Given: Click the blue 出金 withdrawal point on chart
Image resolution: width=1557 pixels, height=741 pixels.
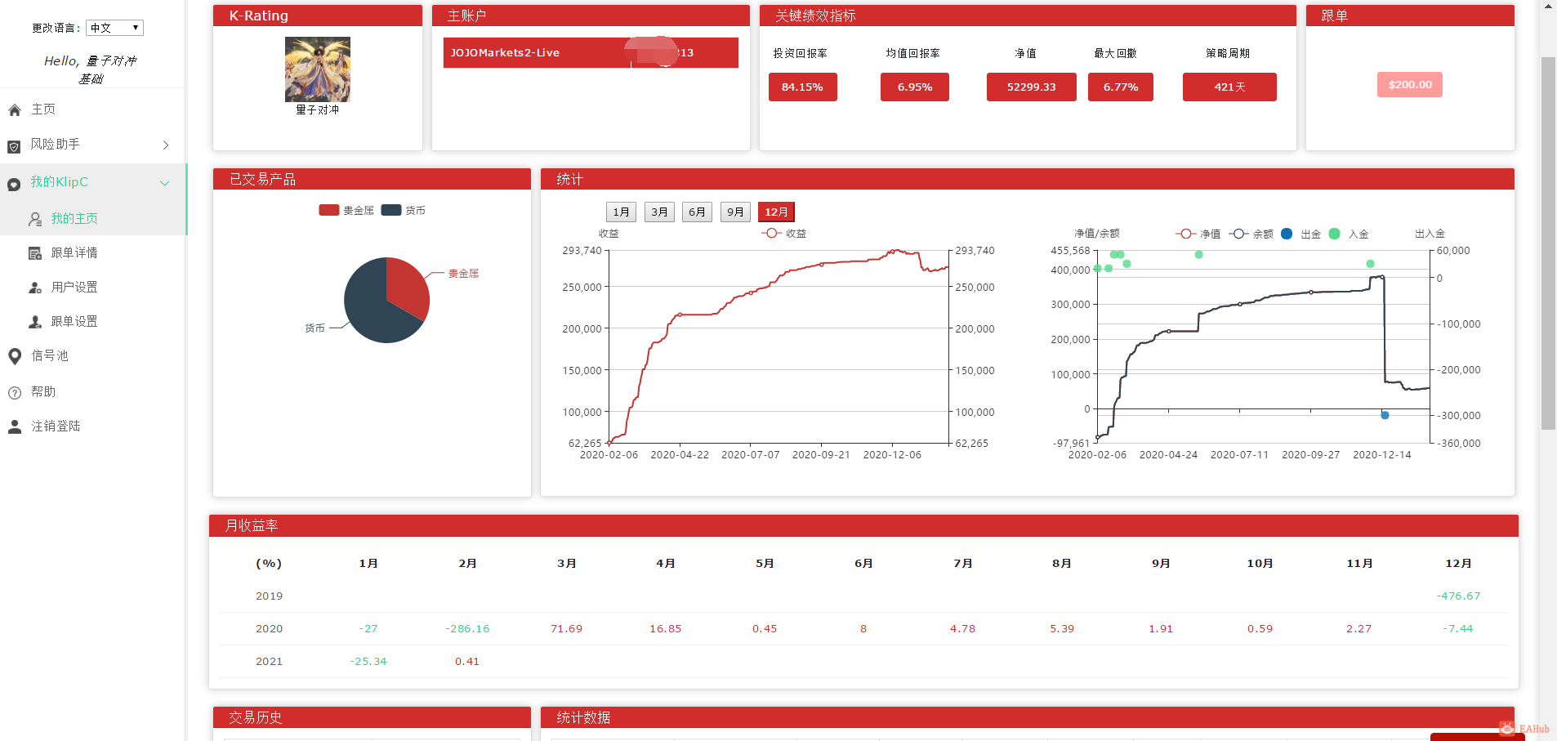Looking at the screenshot, I should (x=1385, y=415).
